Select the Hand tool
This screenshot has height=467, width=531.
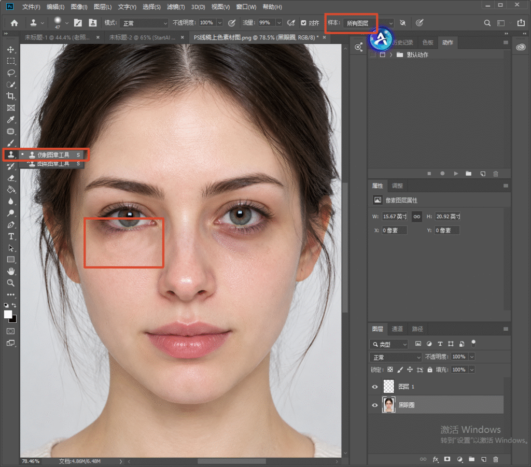(x=11, y=272)
